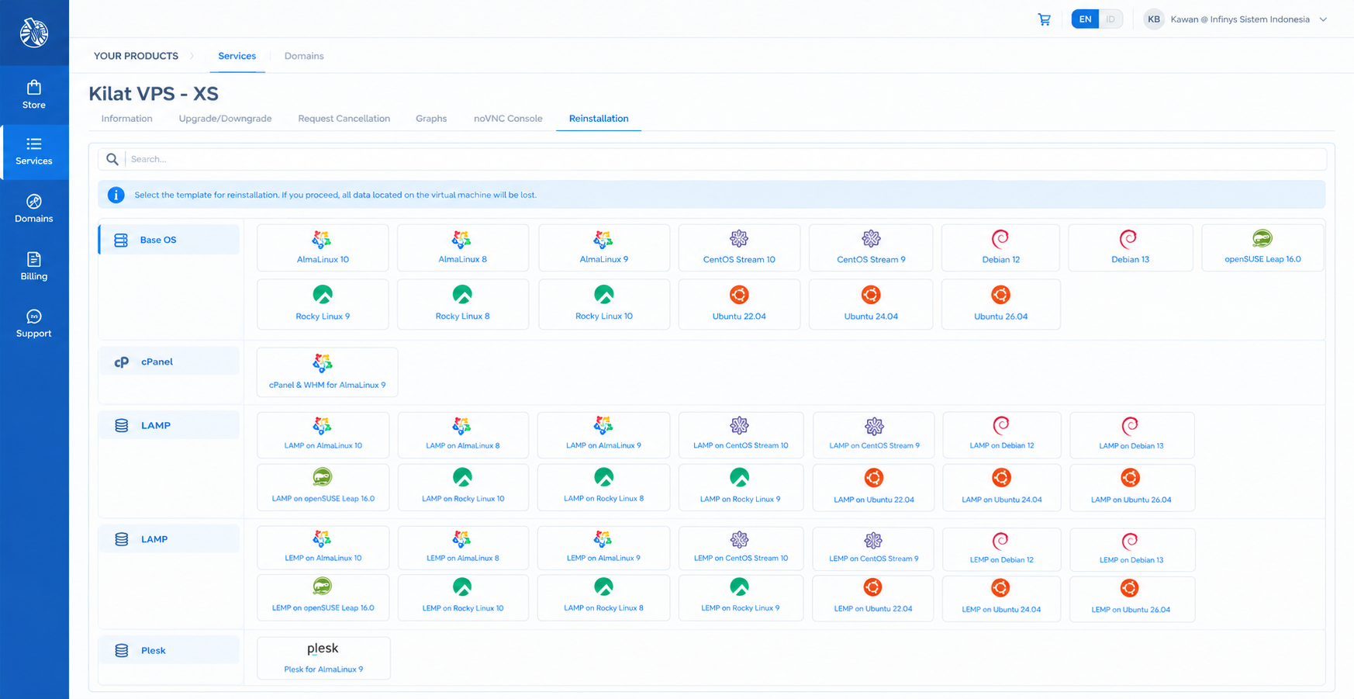
Task: Click the search magnifier icon
Action: click(112, 159)
